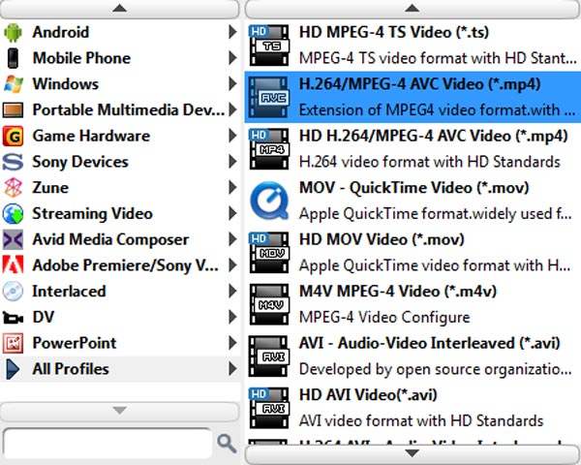Click the HD MP4 film strip icon
The height and width of the screenshot is (465, 581).
click(x=269, y=148)
